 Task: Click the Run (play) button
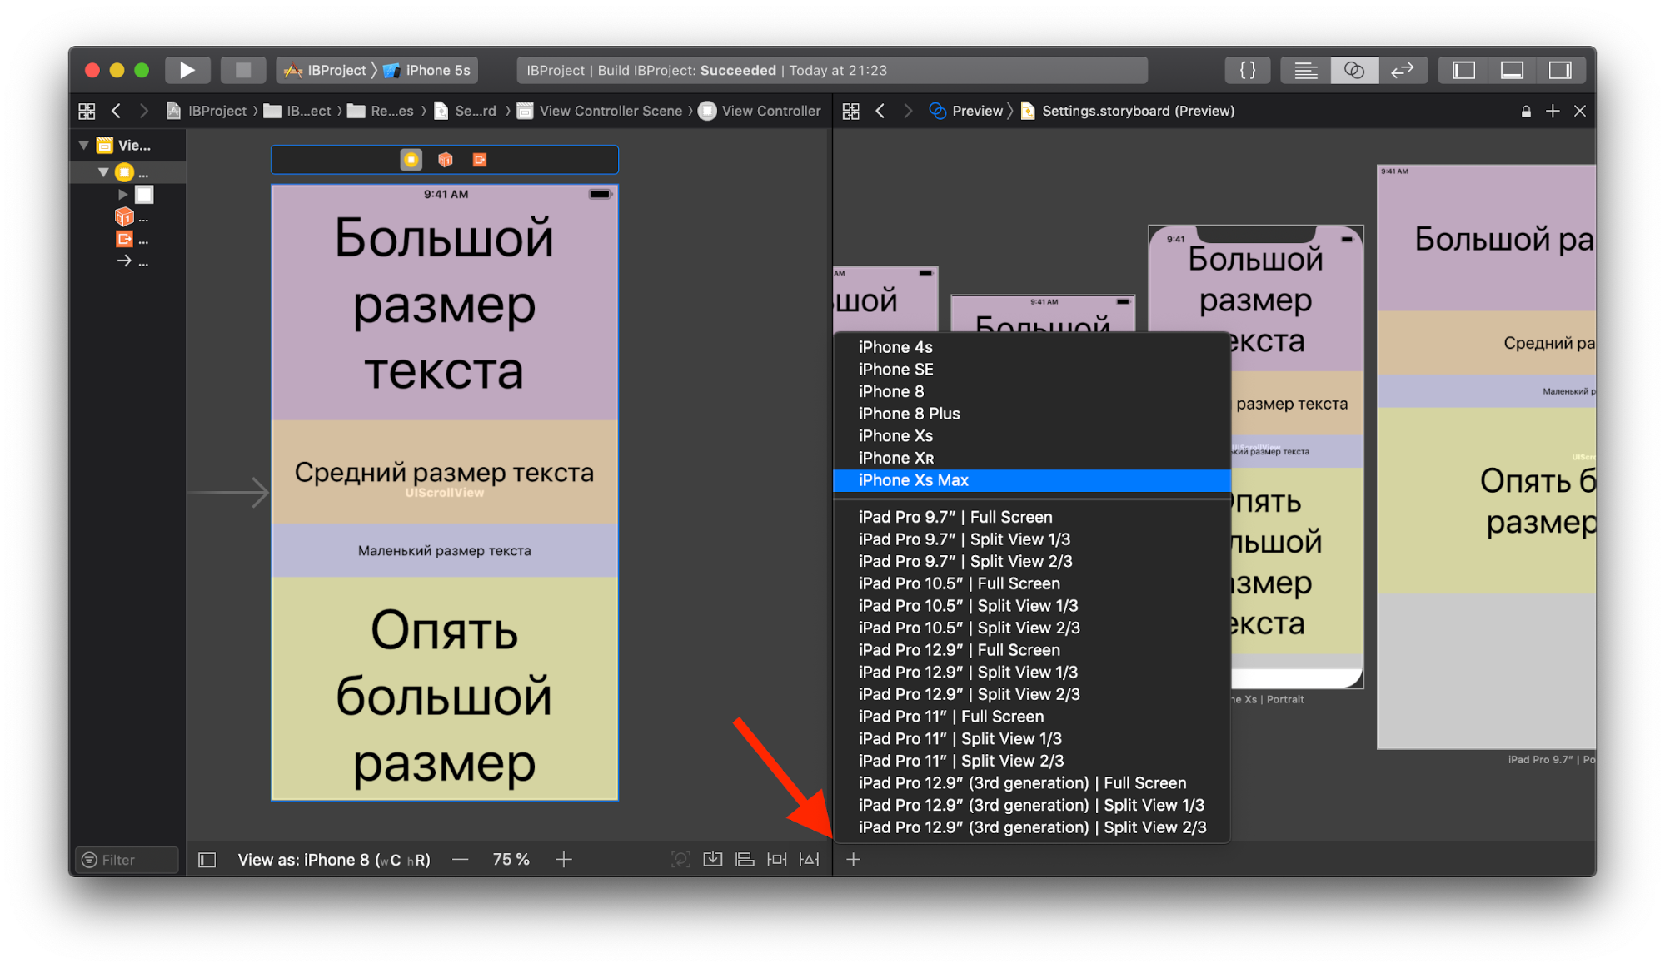click(187, 70)
